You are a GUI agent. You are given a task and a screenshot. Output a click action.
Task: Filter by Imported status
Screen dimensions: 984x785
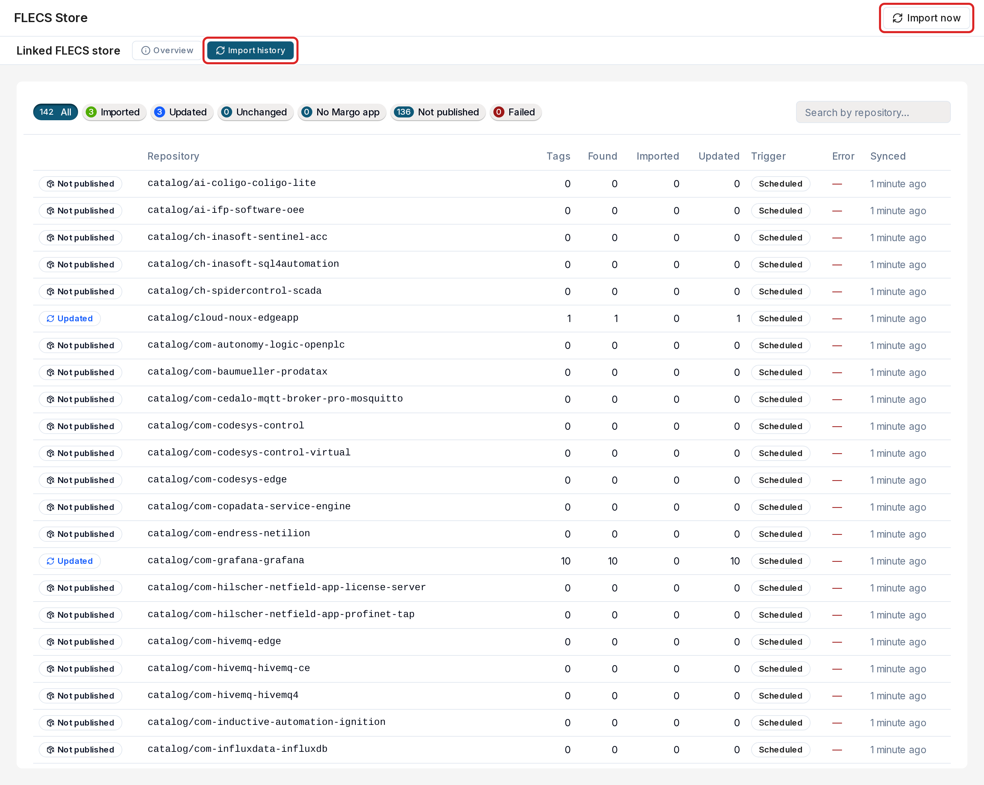click(x=114, y=112)
